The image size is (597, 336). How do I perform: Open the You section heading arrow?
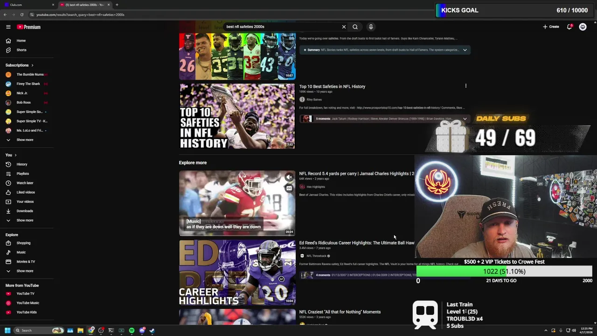coord(15,155)
